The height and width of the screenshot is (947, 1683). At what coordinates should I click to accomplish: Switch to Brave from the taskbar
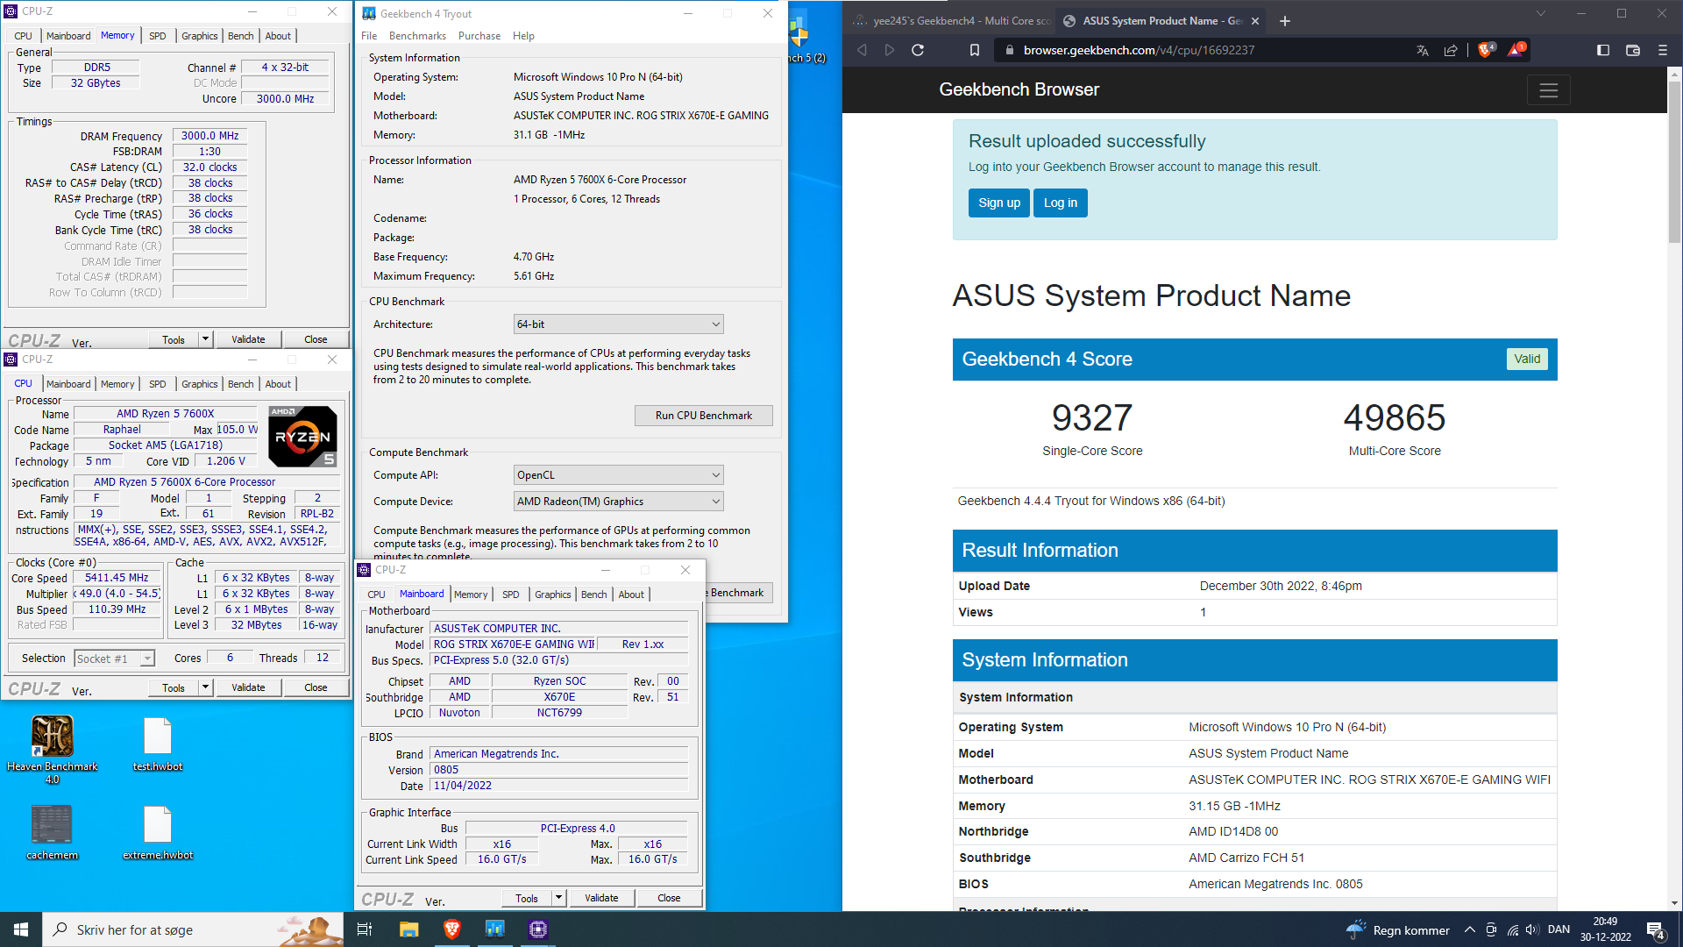click(452, 929)
